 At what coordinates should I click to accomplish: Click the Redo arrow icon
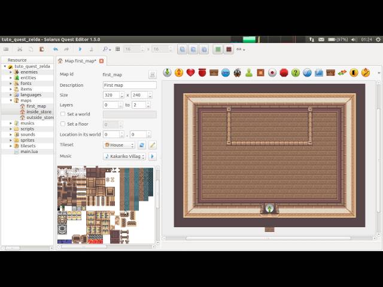pyautogui.click(x=66, y=49)
